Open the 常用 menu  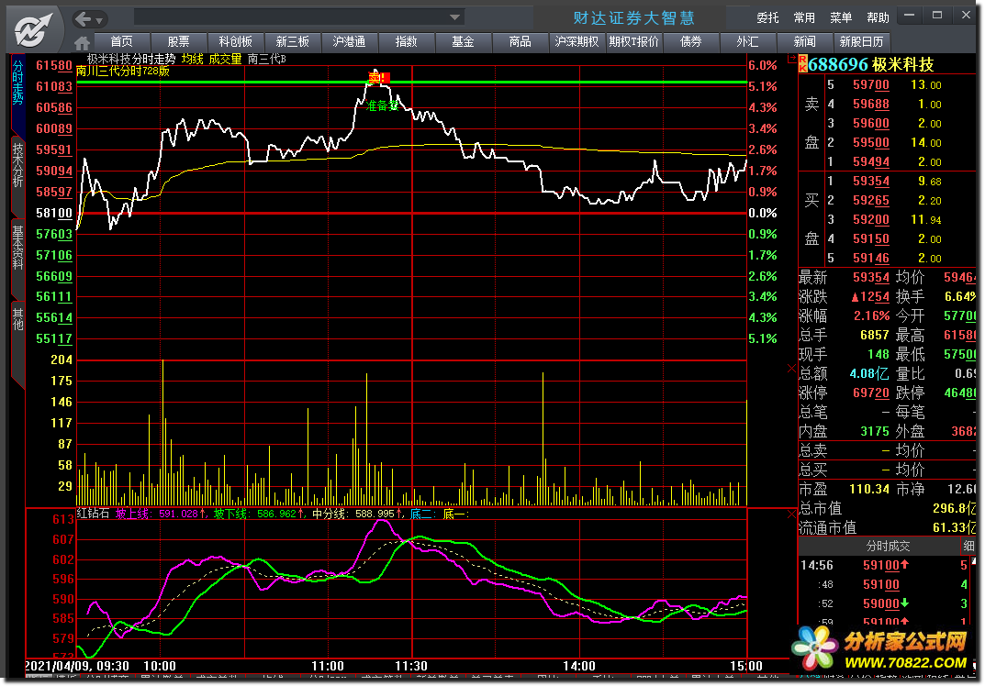(x=804, y=17)
